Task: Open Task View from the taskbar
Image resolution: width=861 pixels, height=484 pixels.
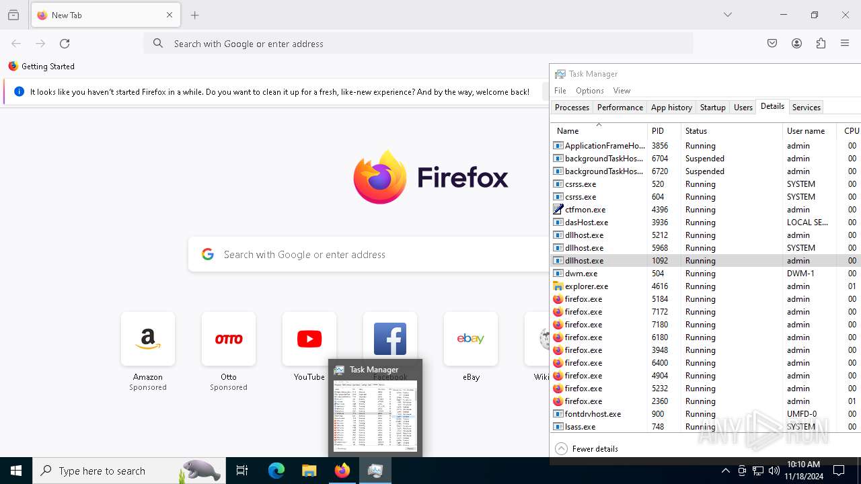Action: tap(242, 471)
